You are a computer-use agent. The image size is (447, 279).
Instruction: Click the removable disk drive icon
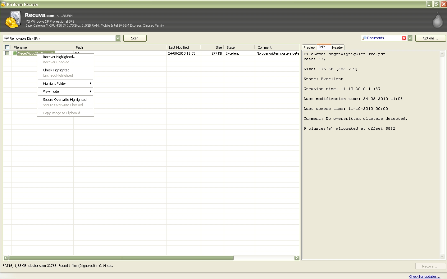click(x=6, y=38)
